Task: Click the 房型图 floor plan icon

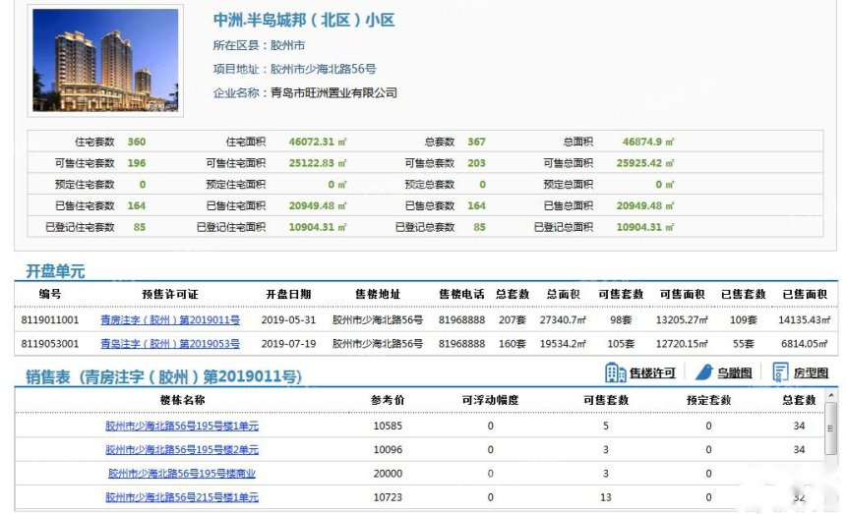Action: (x=781, y=372)
